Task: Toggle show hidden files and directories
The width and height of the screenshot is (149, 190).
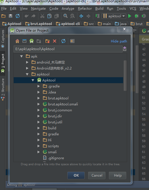Action: pyautogui.click(x=72, y=41)
